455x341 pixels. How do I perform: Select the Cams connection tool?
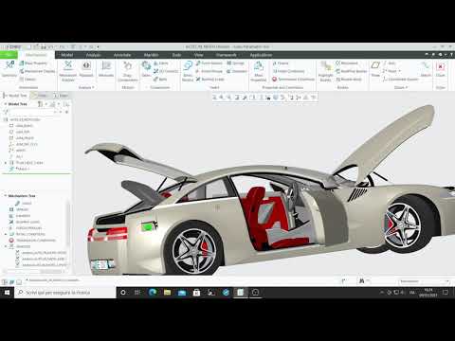click(161, 63)
